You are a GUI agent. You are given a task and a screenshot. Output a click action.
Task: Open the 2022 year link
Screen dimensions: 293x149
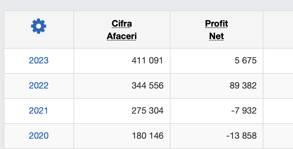point(39,86)
